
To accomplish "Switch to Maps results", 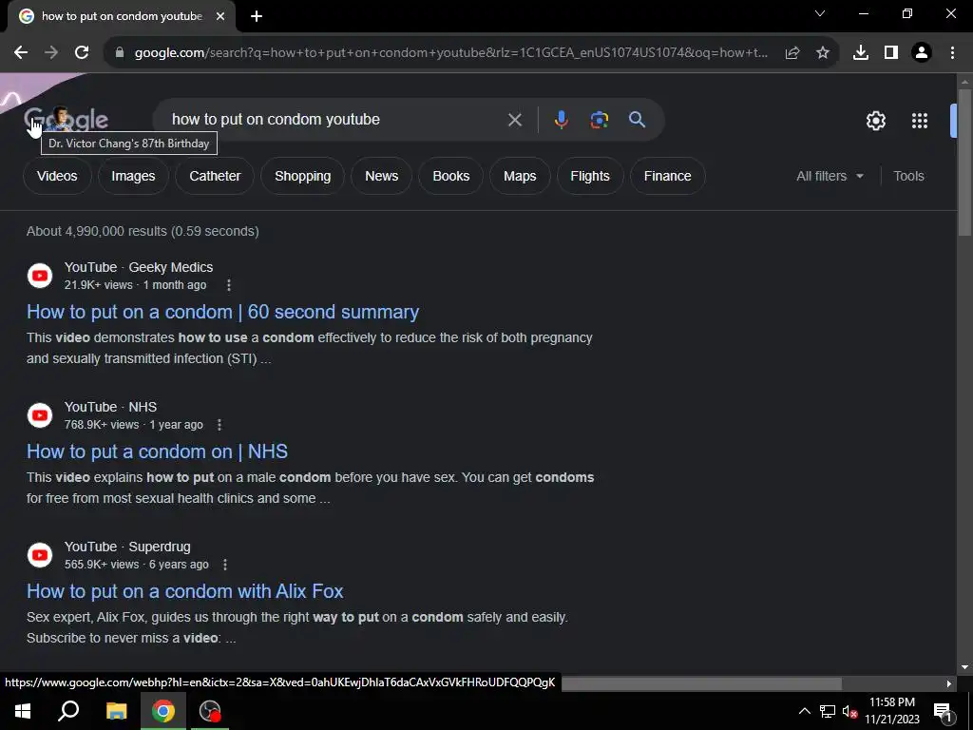I will [x=520, y=176].
